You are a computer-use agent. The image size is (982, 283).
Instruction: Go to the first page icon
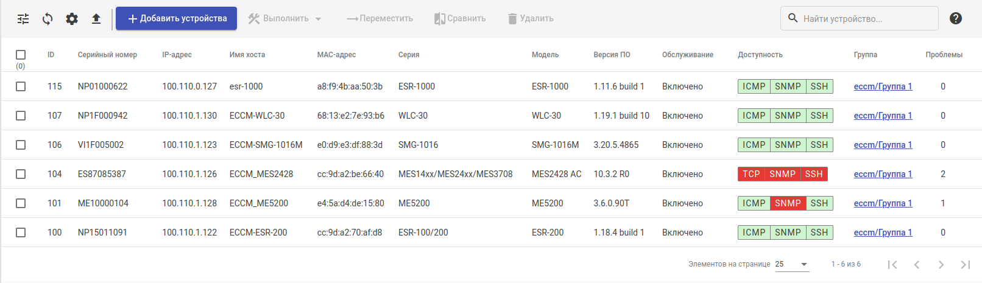[x=892, y=264]
